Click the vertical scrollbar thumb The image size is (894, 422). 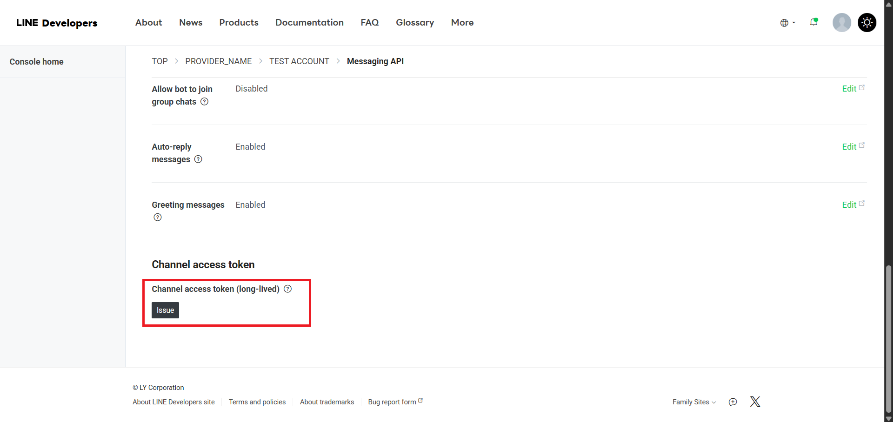tap(889, 339)
